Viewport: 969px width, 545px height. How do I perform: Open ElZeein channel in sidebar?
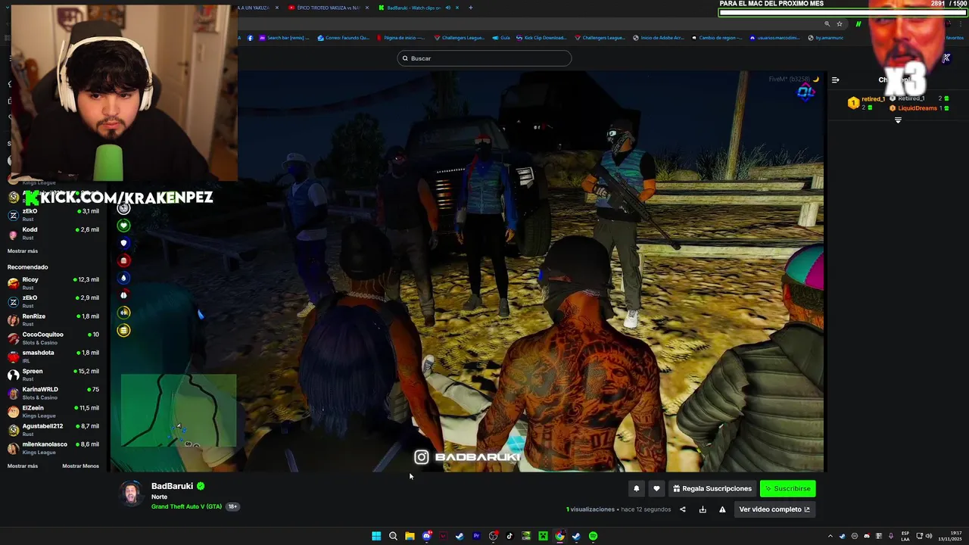[x=53, y=411]
